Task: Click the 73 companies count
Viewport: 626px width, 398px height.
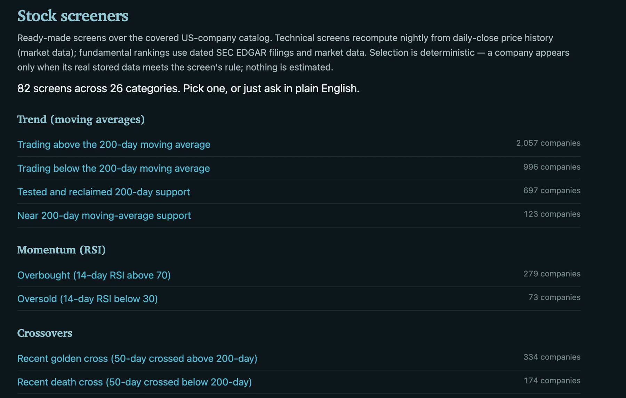Action: [x=554, y=298]
